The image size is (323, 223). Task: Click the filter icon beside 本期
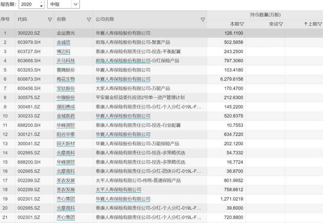tap(242, 24)
